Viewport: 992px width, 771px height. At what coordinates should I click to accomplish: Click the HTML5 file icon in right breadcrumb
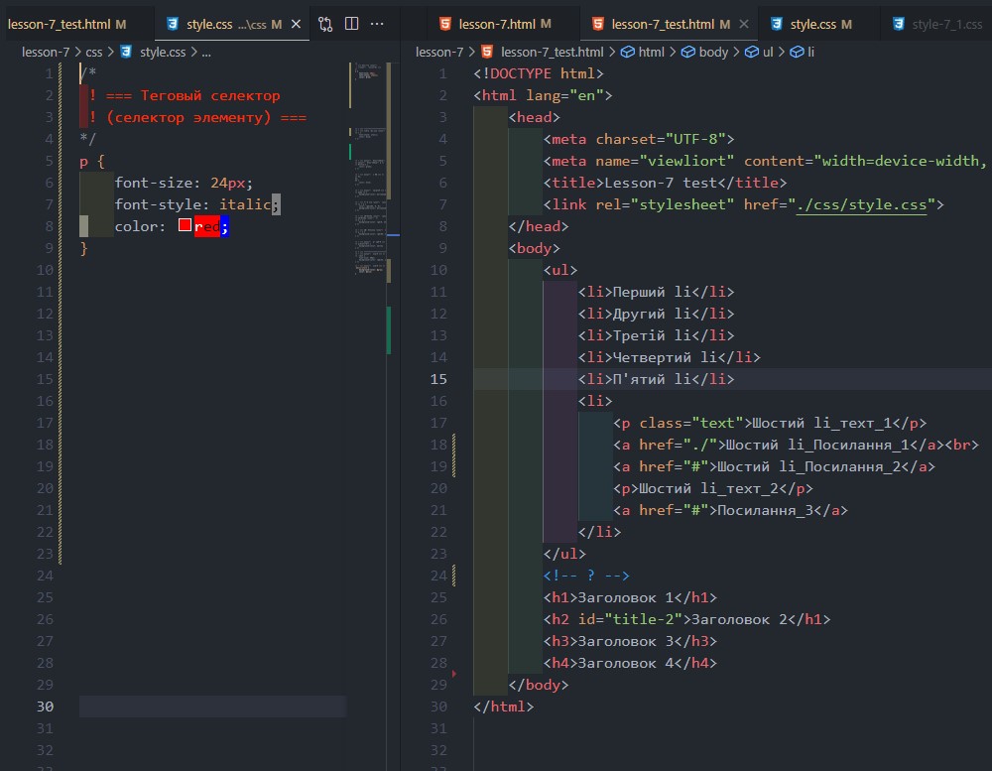(x=486, y=52)
